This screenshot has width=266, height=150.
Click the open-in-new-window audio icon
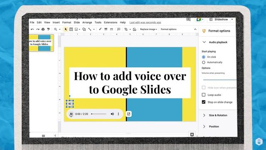(128, 114)
